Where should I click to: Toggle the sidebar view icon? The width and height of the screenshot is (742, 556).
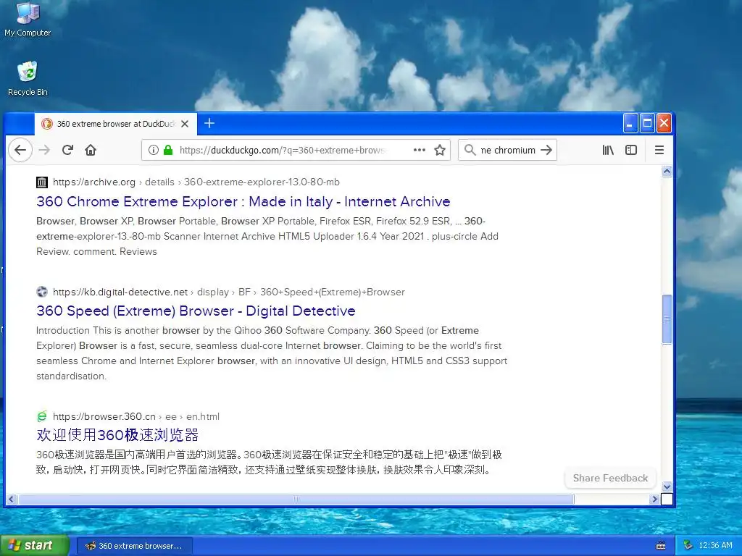pos(631,151)
